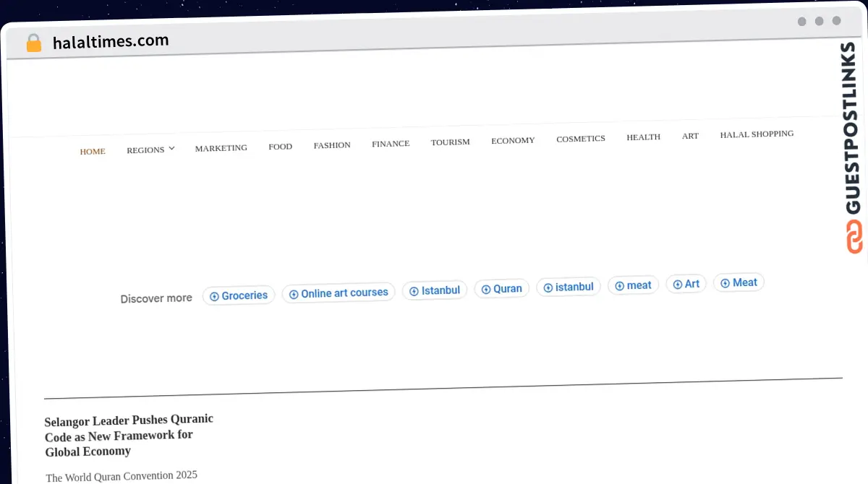The image size is (868, 484).
Task: Select the lowercase meat chip
Action: 633,285
